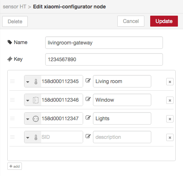Click thermometer icon in Living room row
183x176 pixels.
click(36, 82)
